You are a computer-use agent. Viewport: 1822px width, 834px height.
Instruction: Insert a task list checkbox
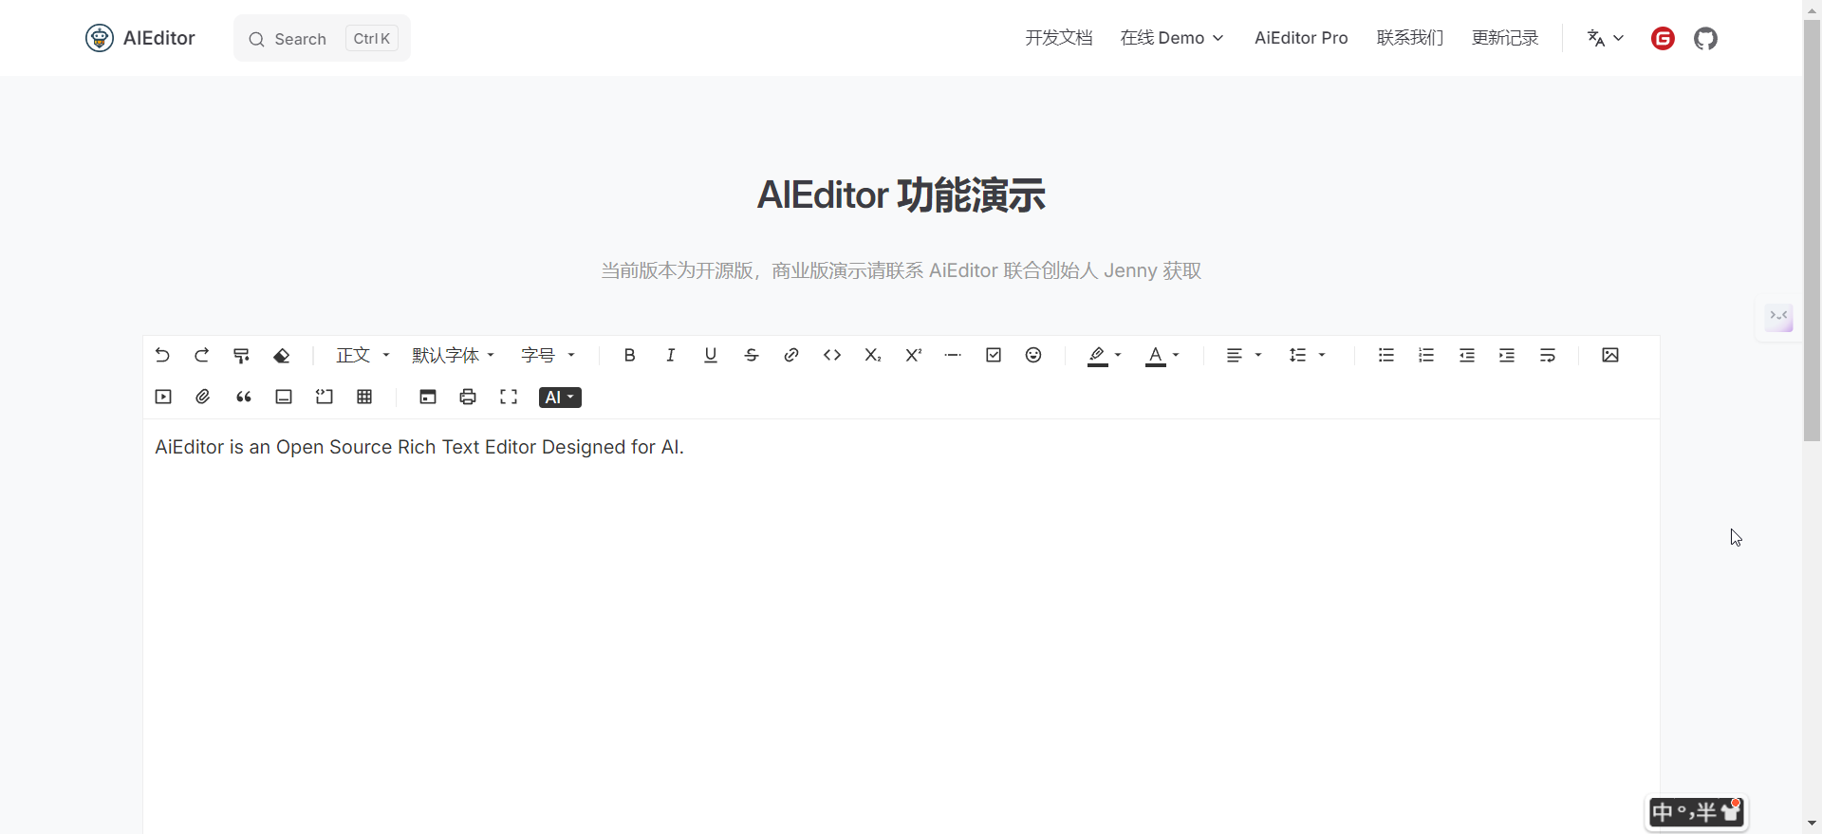click(x=994, y=355)
